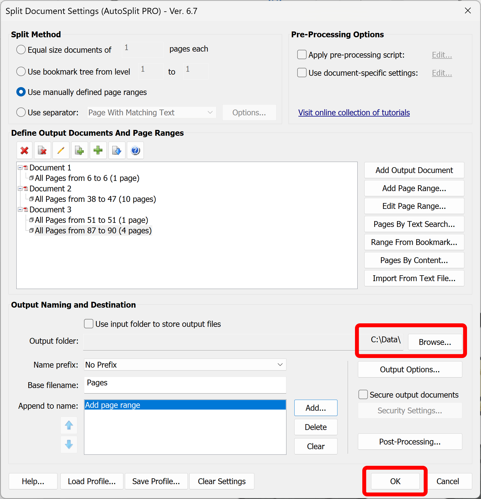Image resolution: width=481 pixels, height=499 pixels.
Task: Select 'Equal size documents of' radio button
Action: click(x=21, y=50)
